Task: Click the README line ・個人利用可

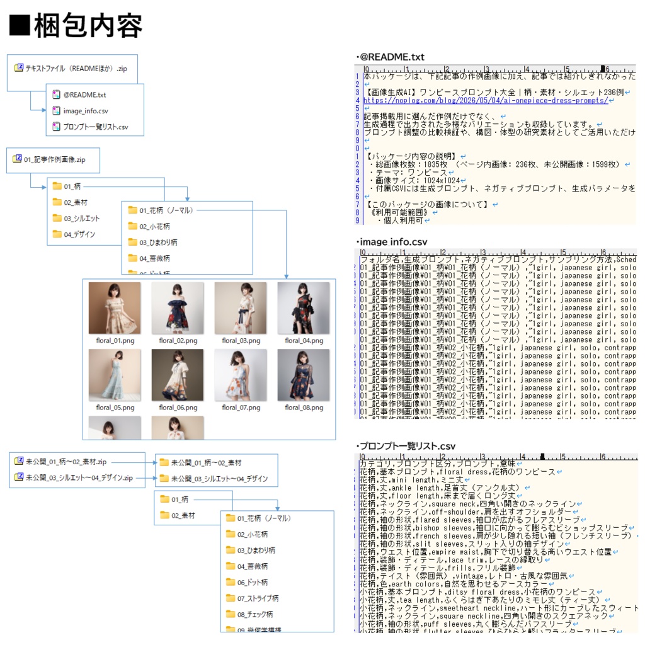Action: 403,220
